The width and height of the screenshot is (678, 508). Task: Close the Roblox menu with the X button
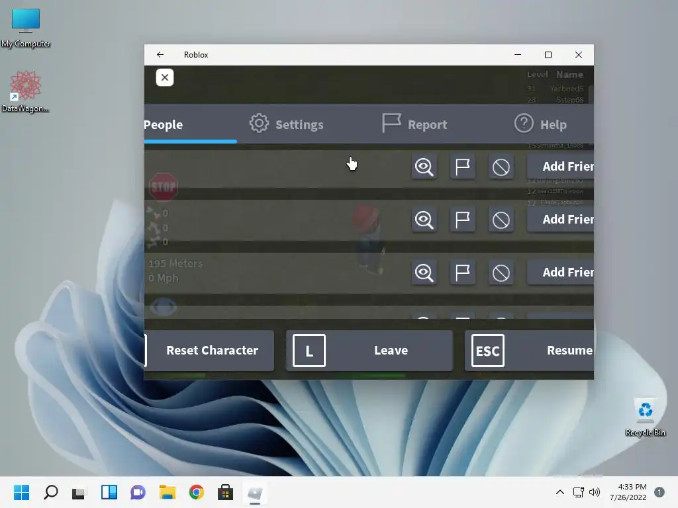click(165, 77)
